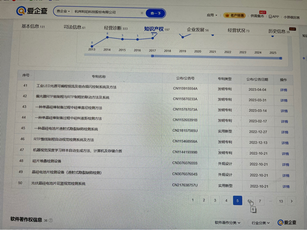This screenshot has height=230, width=307.
Task: Open 详情 for patent CN217638757U
Action: [x=286, y=187]
